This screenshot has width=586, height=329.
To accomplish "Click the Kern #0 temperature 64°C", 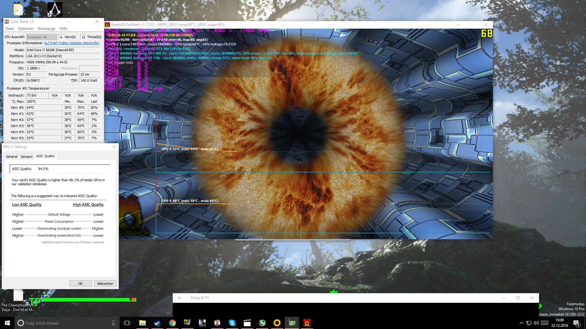I will (x=43, y=108).
